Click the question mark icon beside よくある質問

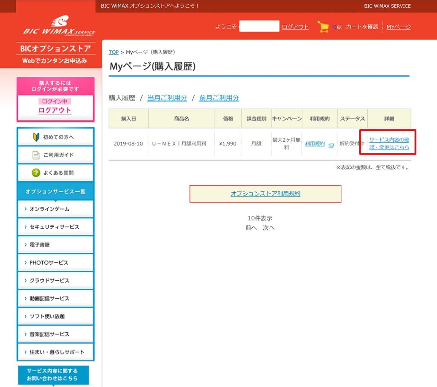tap(36, 173)
